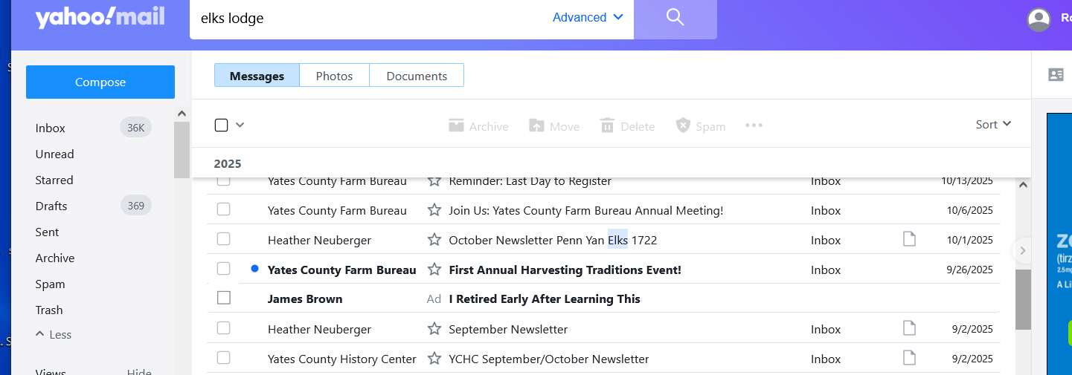Screen dimensions: 1072x375
Task: Click the Delete trash icon
Action: tap(607, 125)
